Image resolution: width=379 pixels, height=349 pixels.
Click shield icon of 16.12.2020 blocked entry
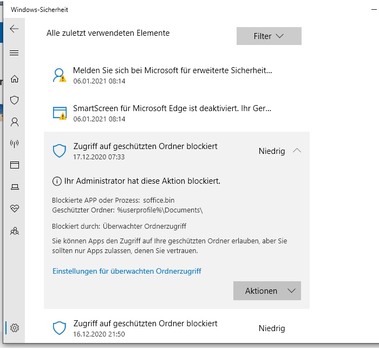click(x=60, y=328)
